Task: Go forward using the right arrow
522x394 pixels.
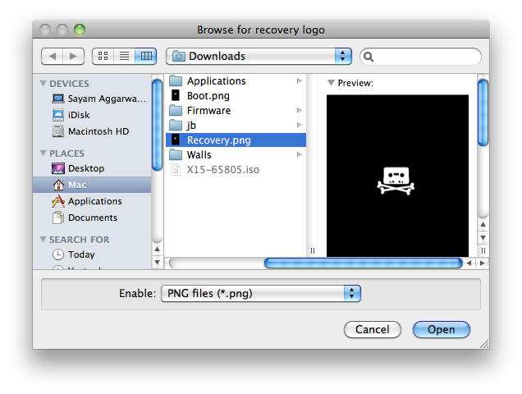Action: (73, 56)
